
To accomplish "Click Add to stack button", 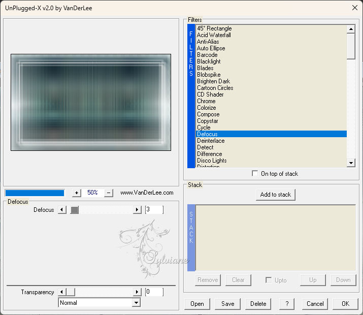I will point(276,195).
